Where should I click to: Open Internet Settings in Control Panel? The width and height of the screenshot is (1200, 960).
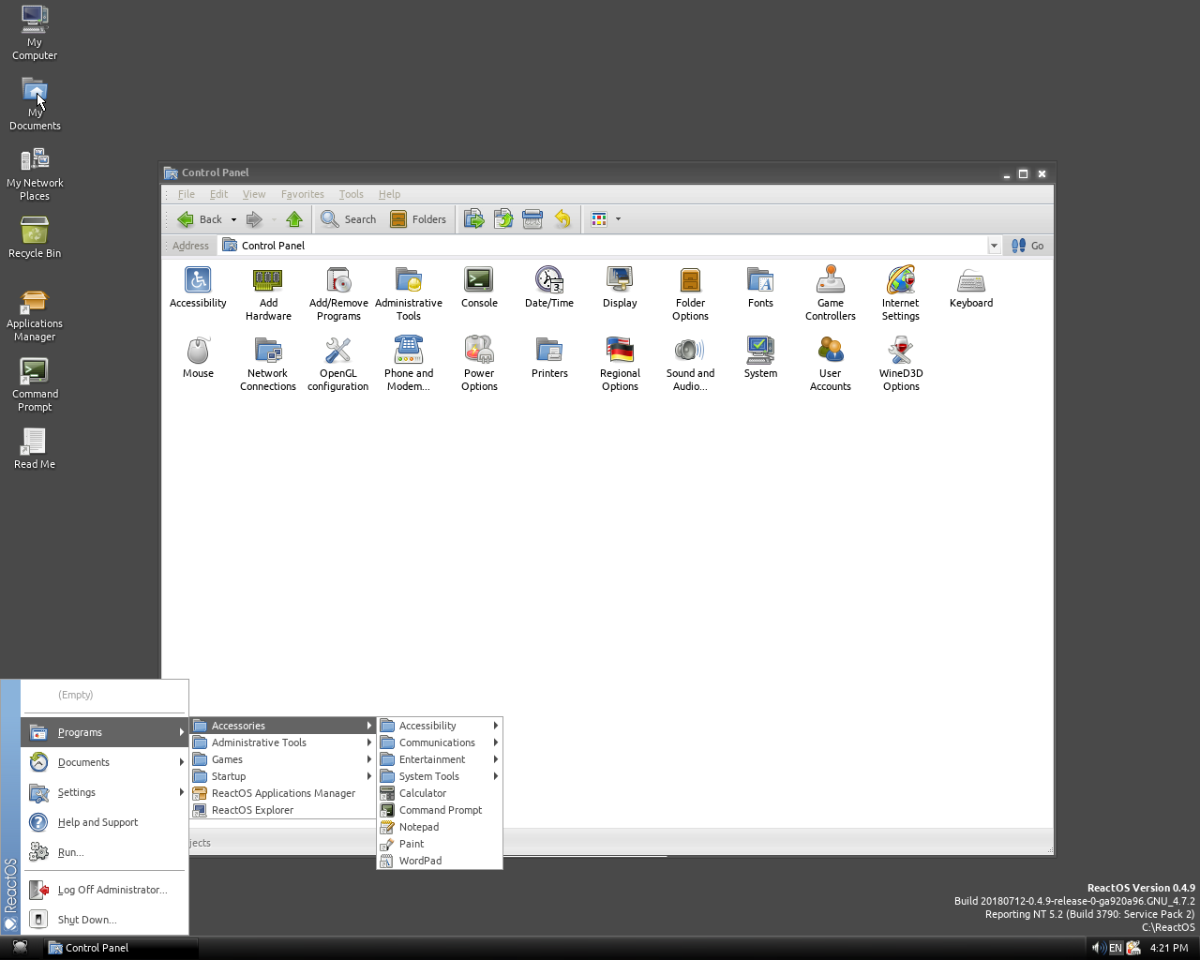pyautogui.click(x=901, y=293)
